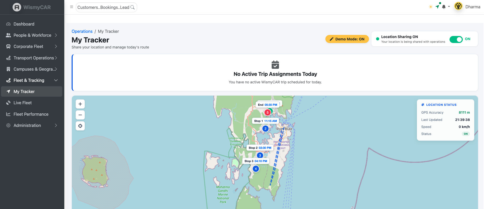Viewport: 484px width, 209px height.
Task: Click the WismyCAR brand name
Action: pos(37,7)
